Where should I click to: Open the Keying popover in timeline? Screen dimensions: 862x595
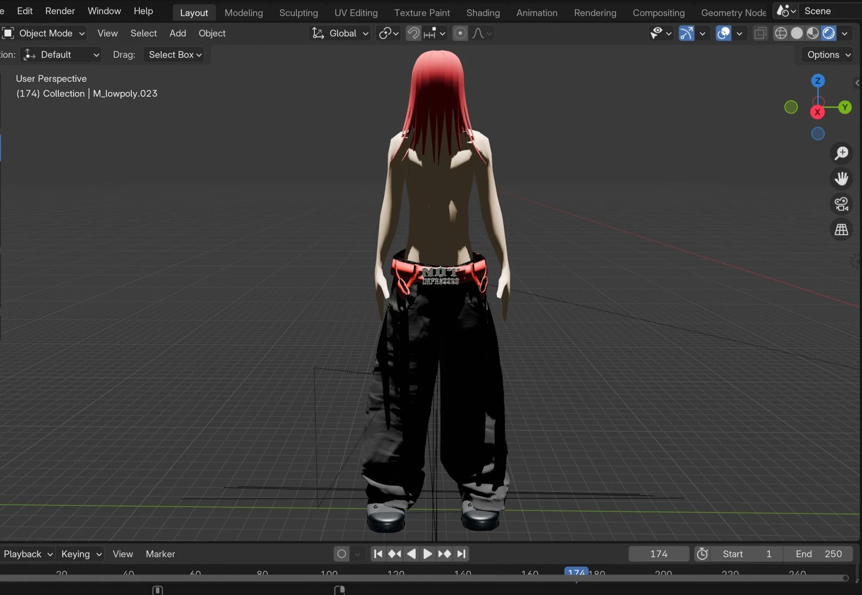click(81, 554)
